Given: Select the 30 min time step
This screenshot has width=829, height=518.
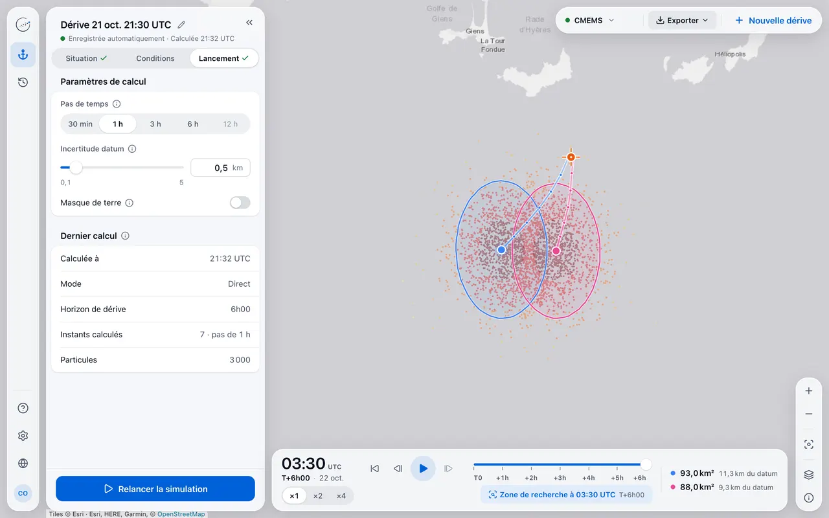Looking at the screenshot, I should [x=80, y=124].
